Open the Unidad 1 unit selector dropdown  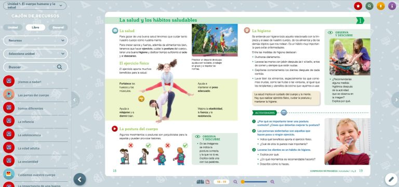35,6
